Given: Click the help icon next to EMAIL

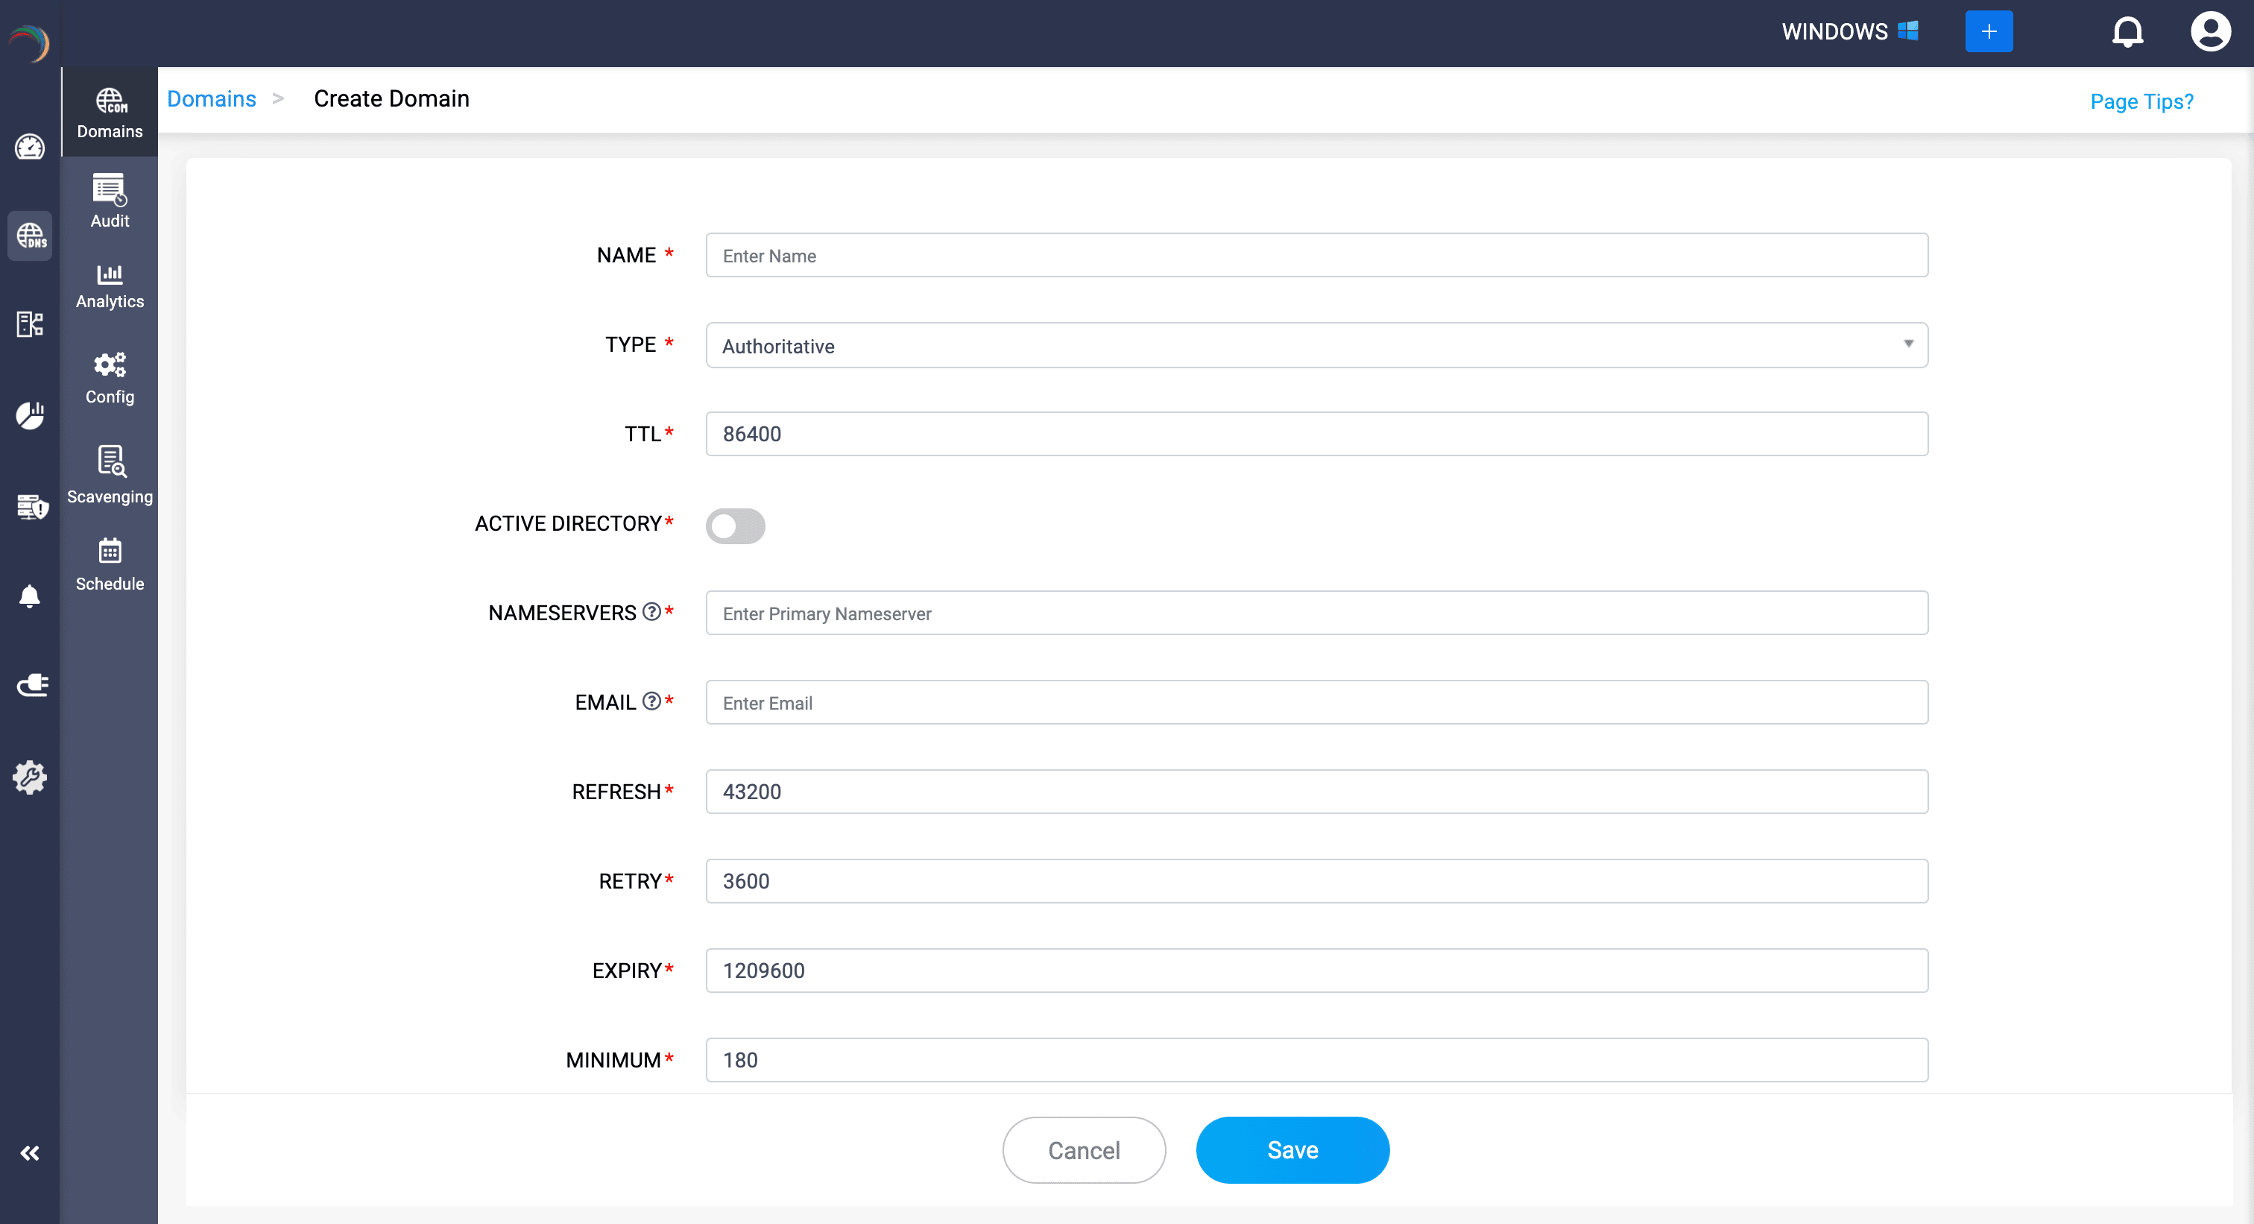Looking at the screenshot, I should click(x=651, y=701).
